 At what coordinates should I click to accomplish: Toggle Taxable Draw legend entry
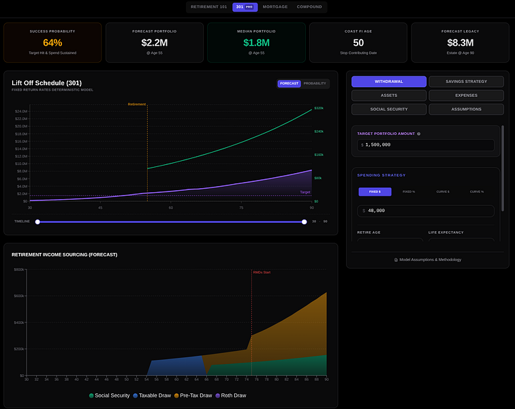(x=152, y=395)
